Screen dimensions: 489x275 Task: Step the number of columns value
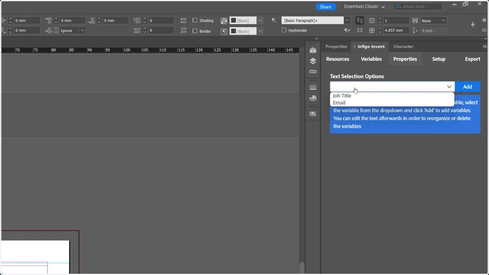380,20
